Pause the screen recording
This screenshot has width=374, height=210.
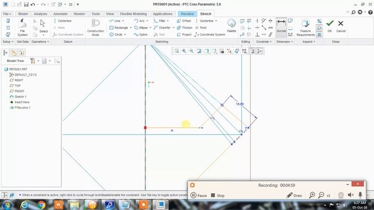tap(199, 195)
